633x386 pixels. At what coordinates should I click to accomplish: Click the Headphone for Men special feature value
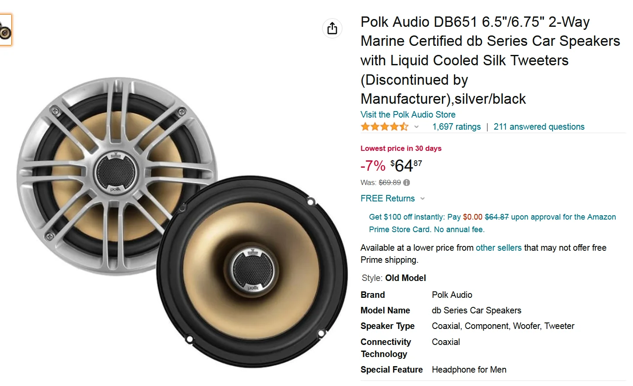[469, 370]
